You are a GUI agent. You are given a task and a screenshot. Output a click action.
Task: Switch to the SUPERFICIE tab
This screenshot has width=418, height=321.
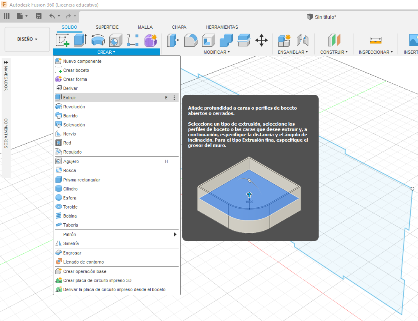coord(107,27)
